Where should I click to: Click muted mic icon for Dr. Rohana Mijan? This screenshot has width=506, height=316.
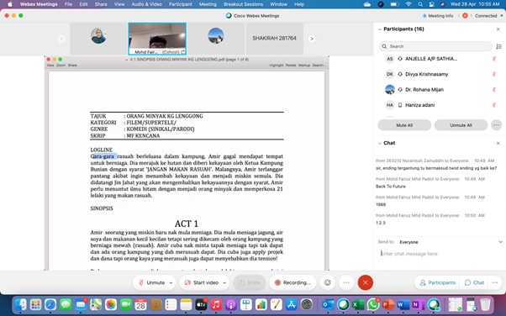coord(493,89)
